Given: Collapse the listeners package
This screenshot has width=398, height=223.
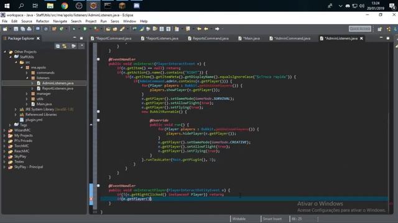Looking at the screenshot, I should point(27,78).
